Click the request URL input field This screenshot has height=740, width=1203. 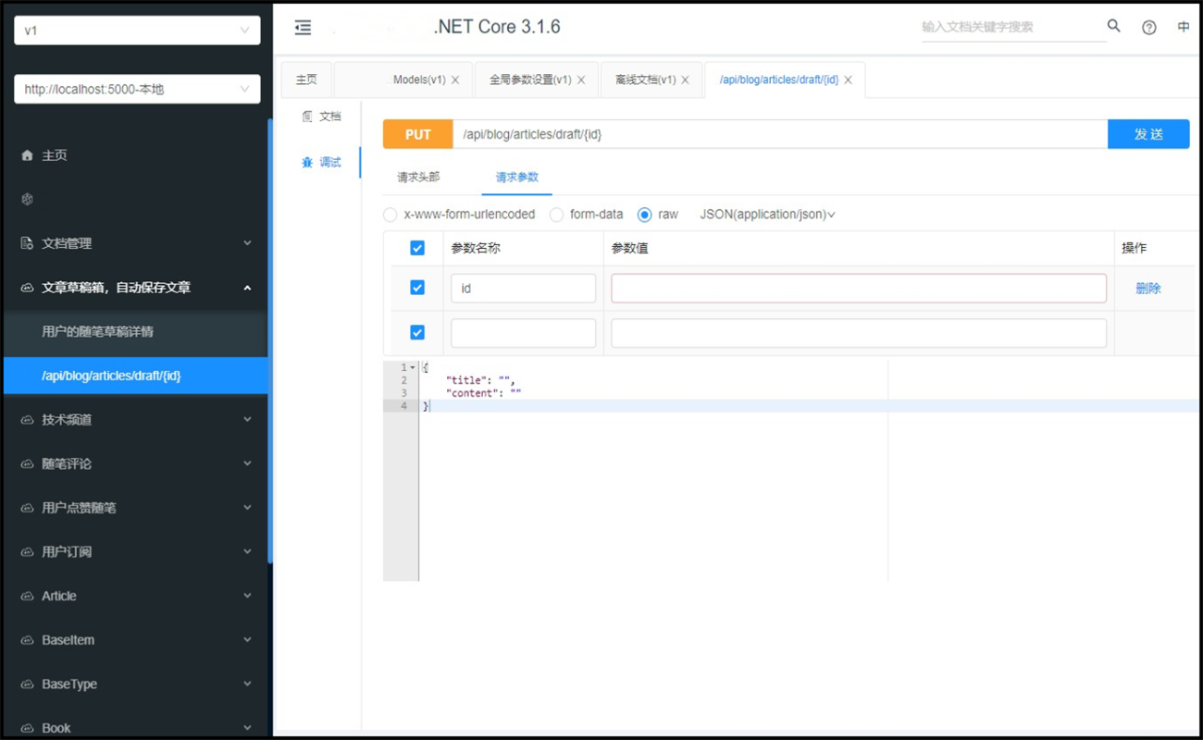tap(780, 134)
